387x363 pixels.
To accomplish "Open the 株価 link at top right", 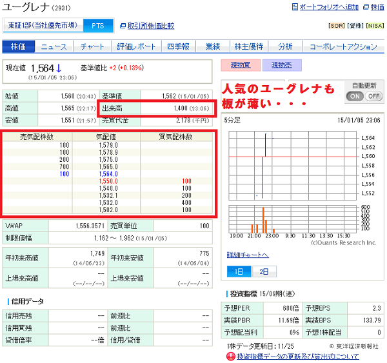I will point(377,7).
